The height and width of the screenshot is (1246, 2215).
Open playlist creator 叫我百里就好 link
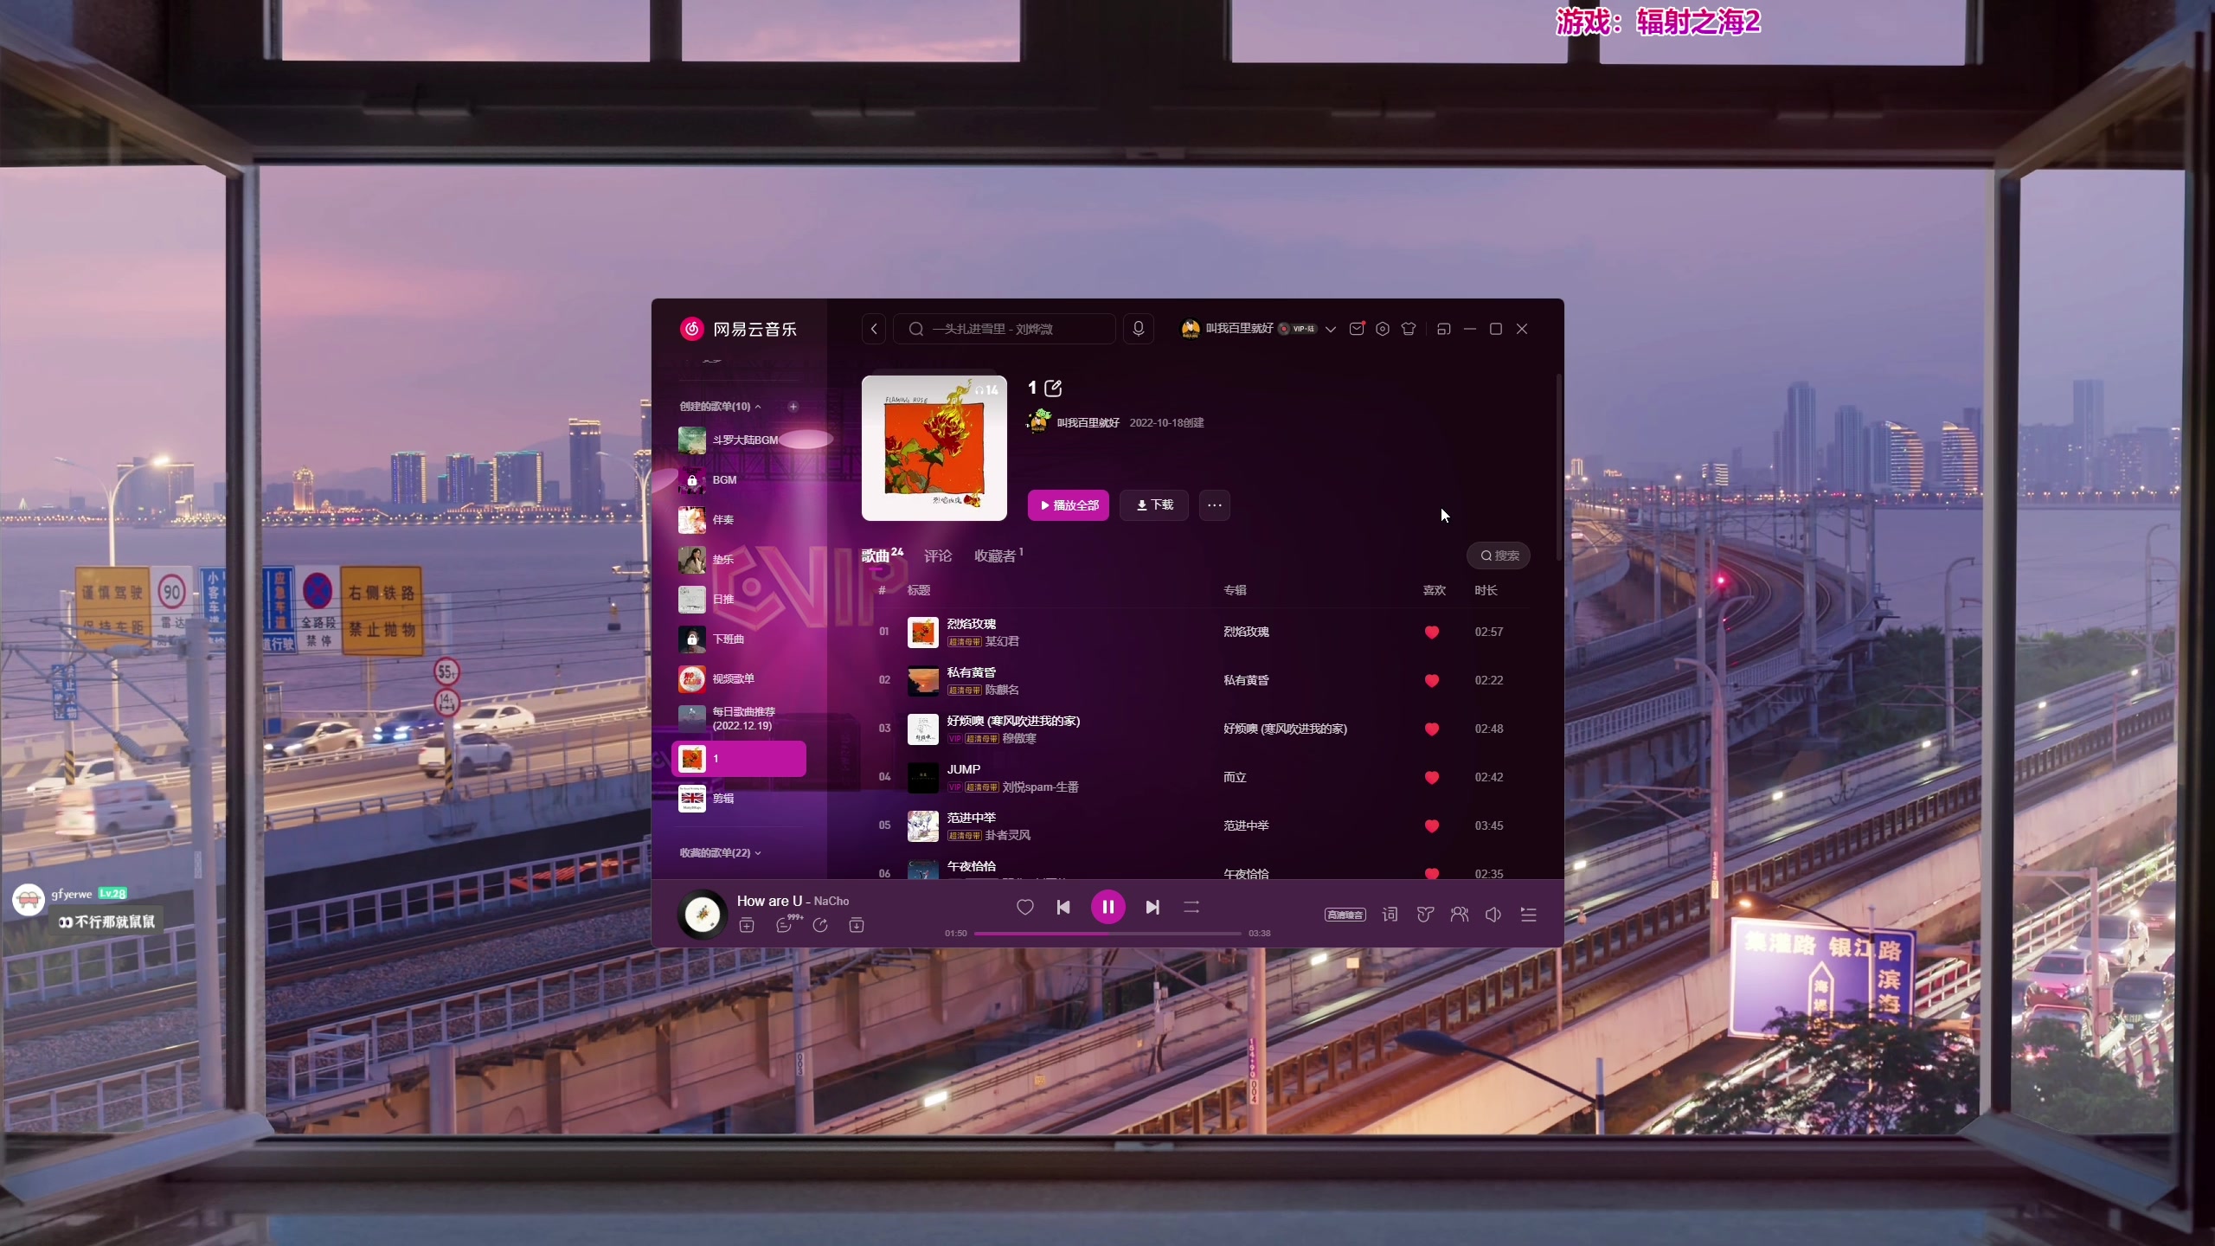pos(1088,423)
